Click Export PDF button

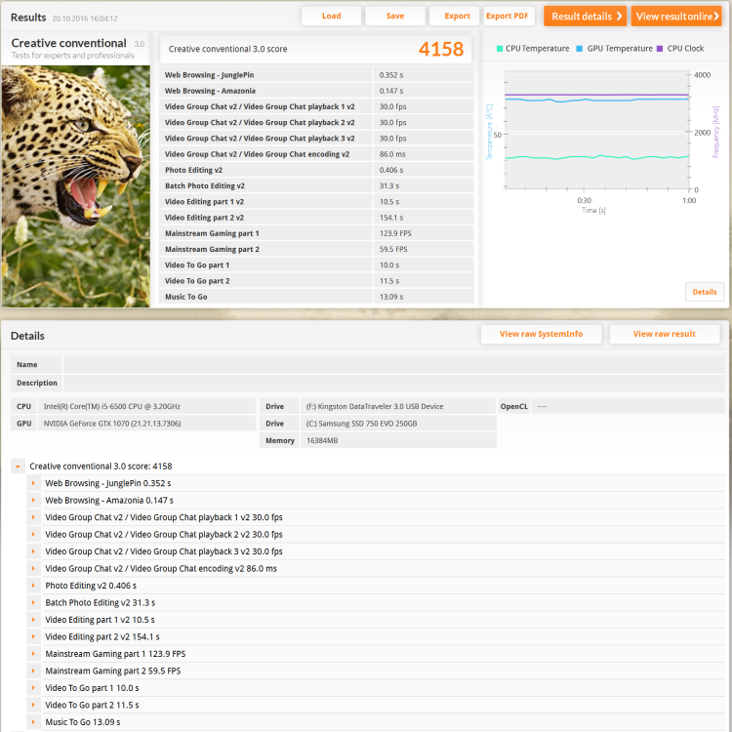(x=508, y=16)
